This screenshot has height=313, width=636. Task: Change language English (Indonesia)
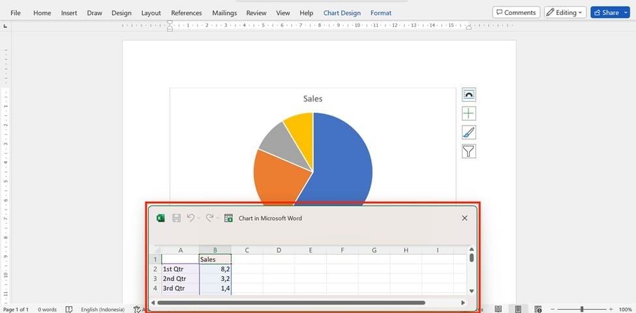pos(102,309)
